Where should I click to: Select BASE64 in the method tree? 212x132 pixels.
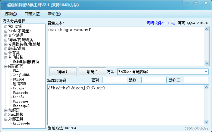(x=18, y=79)
